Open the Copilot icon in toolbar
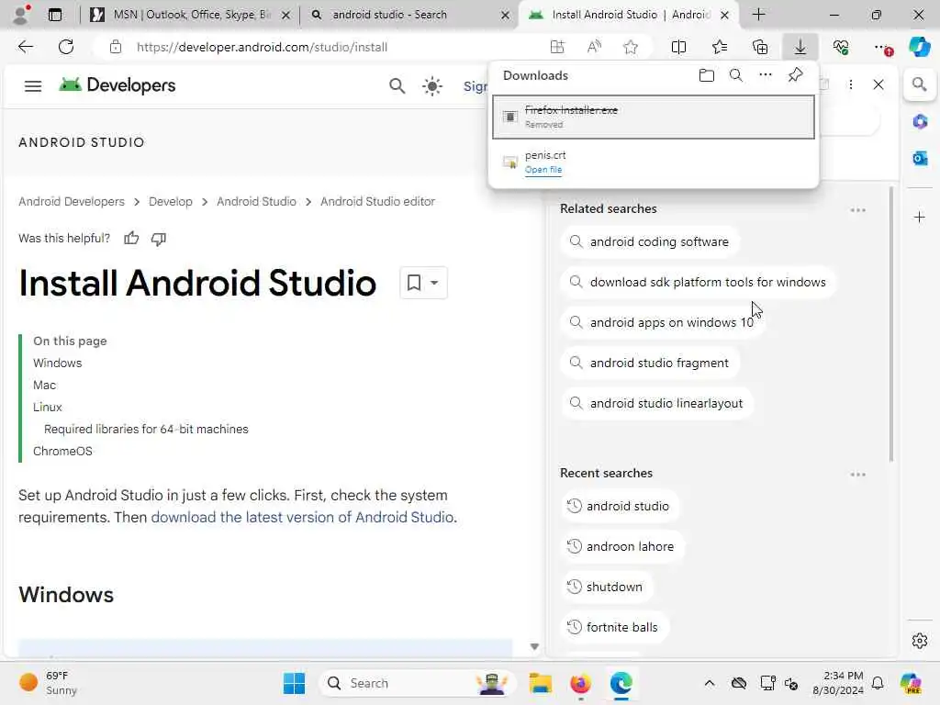Screen dimensions: 940x705 pos(920,47)
